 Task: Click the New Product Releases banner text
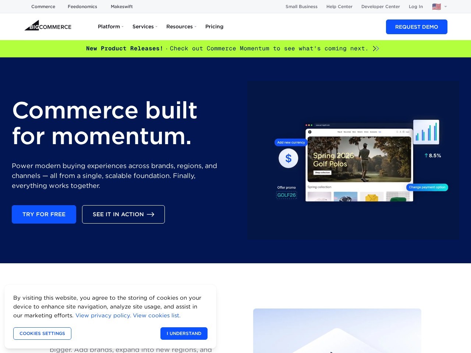(x=124, y=49)
